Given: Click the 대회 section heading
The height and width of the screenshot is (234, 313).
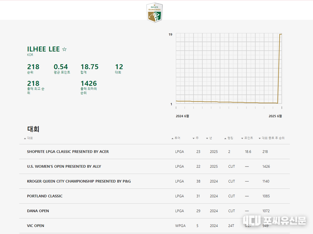Looking at the screenshot, I should pos(33,129).
